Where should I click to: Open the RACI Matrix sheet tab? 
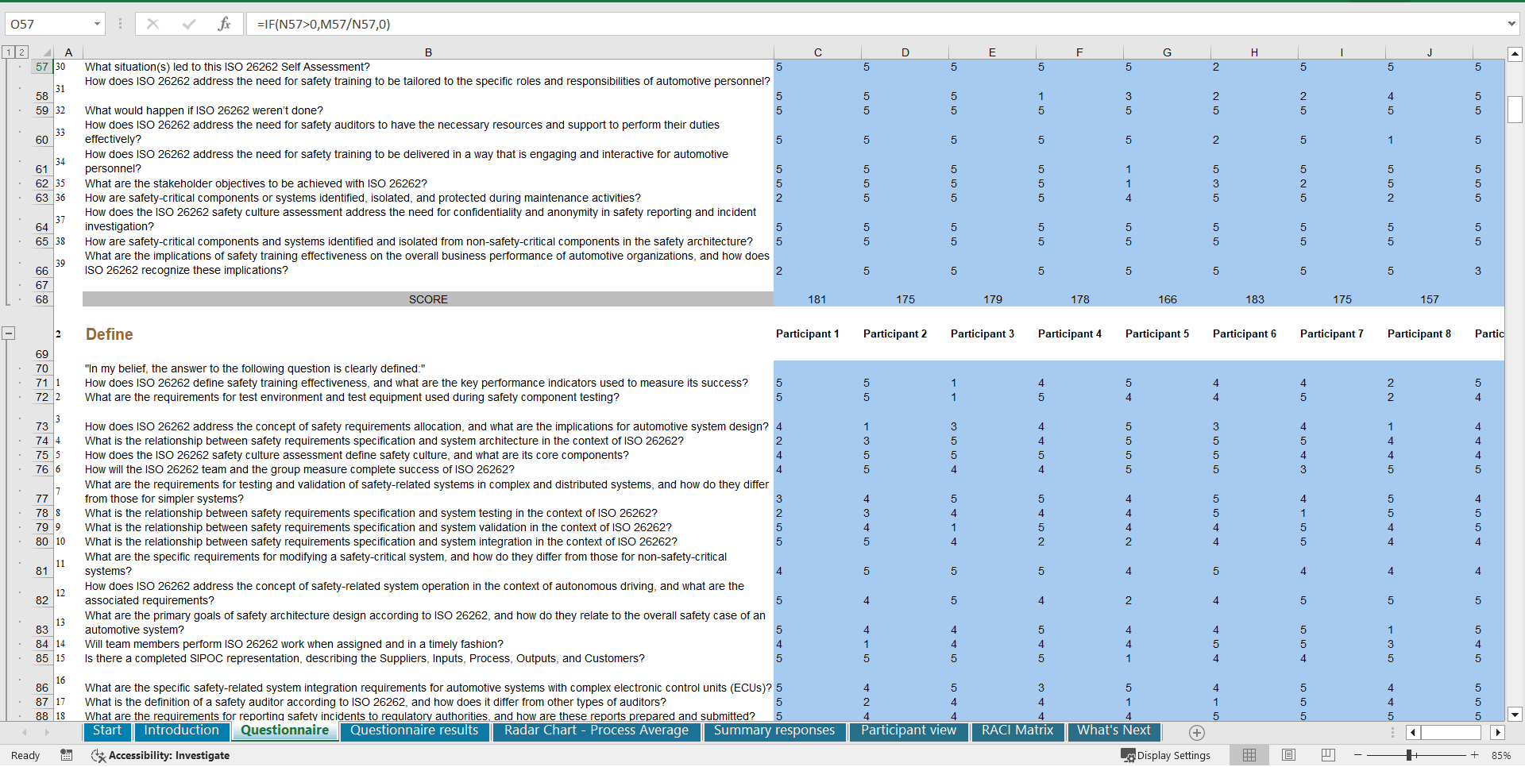pyautogui.click(x=1017, y=730)
